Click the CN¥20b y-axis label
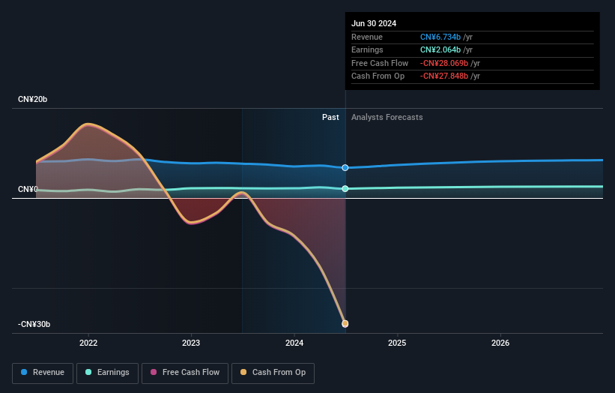This screenshot has height=393, width=615. (x=32, y=99)
